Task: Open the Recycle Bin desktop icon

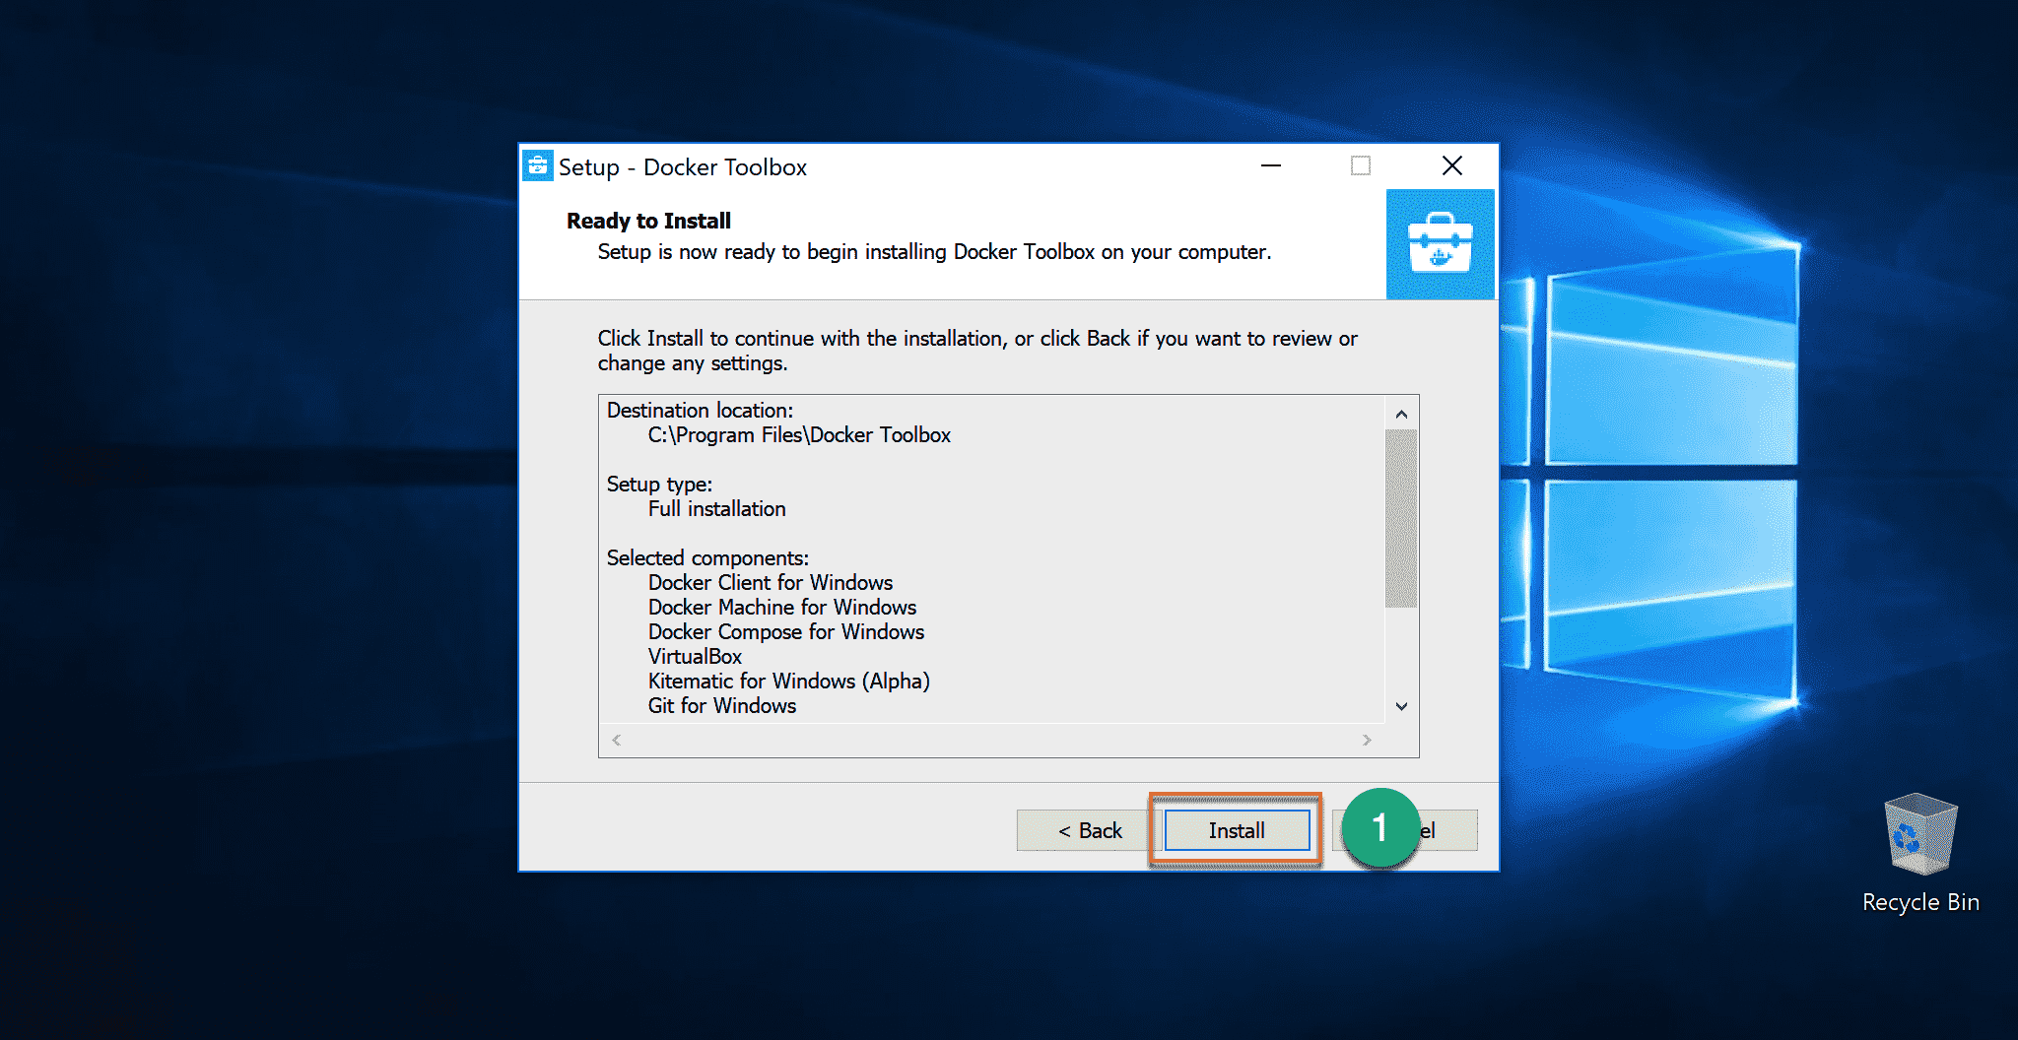Action: point(1920,855)
